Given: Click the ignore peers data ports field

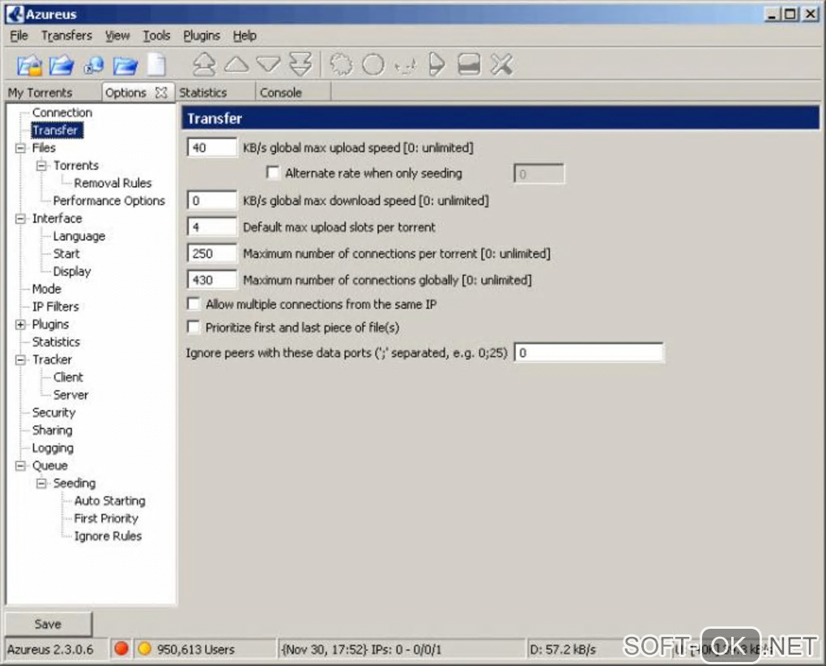Looking at the screenshot, I should coord(589,352).
